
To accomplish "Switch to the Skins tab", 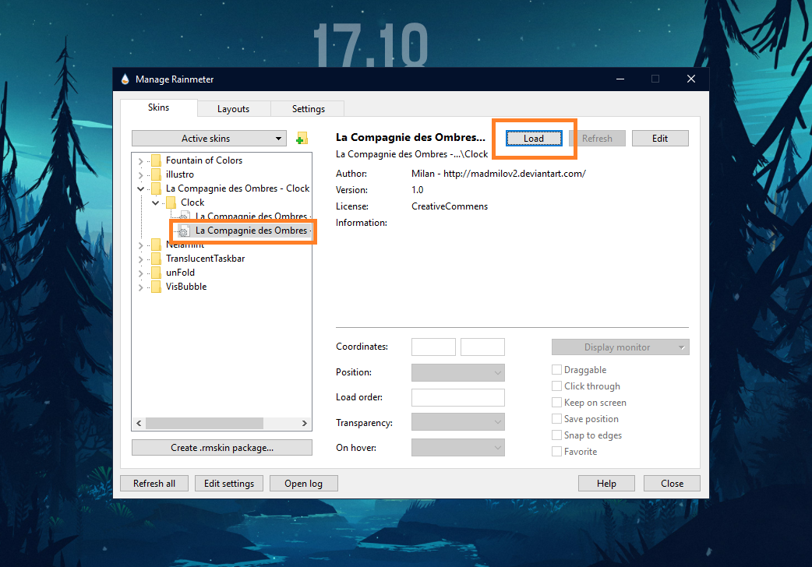I will click(x=158, y=107).
